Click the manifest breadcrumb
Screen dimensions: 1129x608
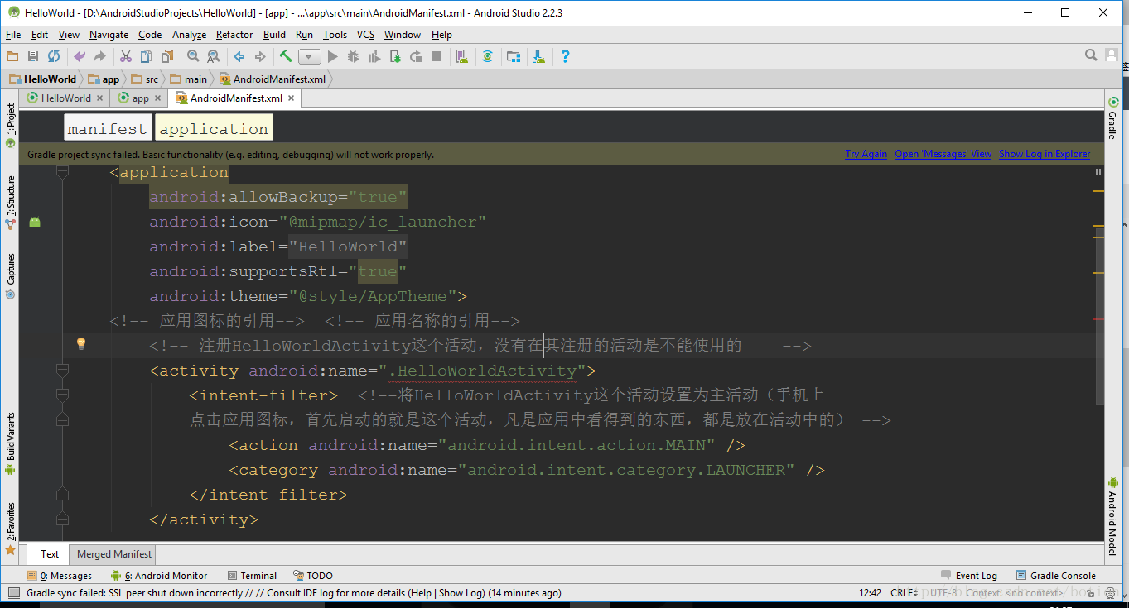pyautogui.click(x=107, y=128)
